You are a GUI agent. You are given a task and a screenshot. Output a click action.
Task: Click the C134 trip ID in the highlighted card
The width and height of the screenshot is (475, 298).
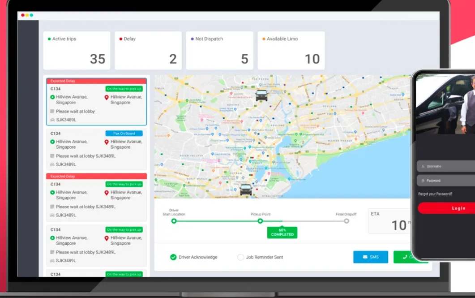point(56,89)
